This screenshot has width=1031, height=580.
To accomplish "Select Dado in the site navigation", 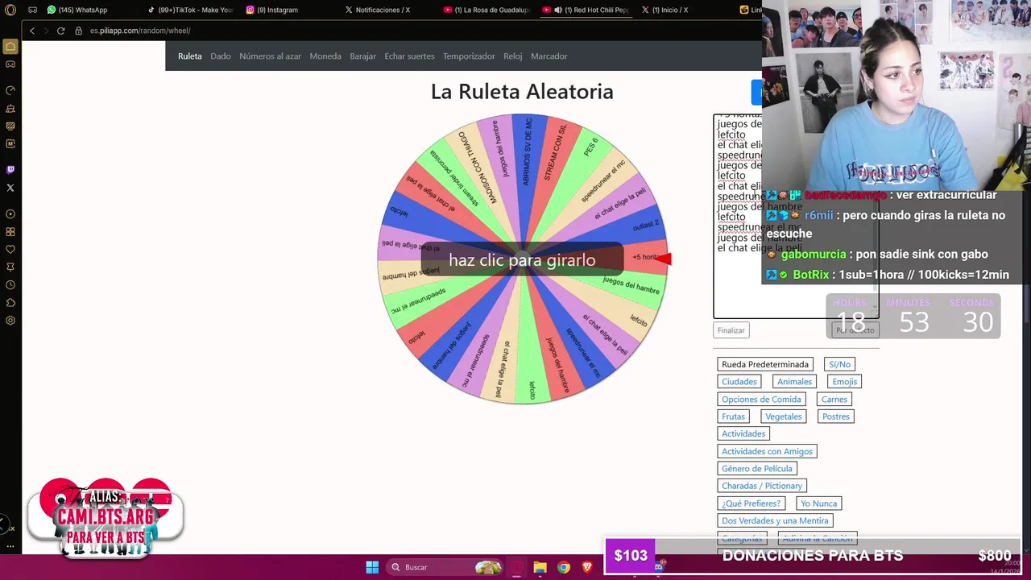I will pos(221,56).
